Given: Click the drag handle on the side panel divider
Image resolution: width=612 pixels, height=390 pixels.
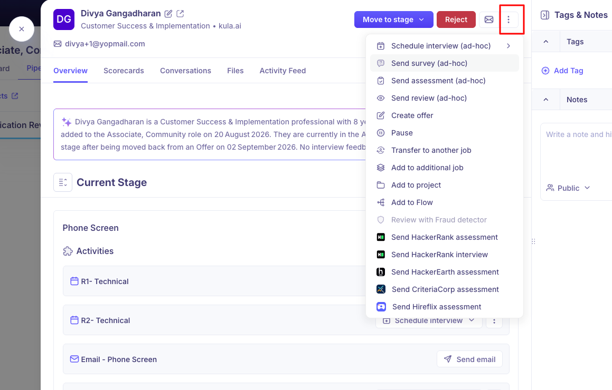Looking at the screenshot, I should point(533,241).
